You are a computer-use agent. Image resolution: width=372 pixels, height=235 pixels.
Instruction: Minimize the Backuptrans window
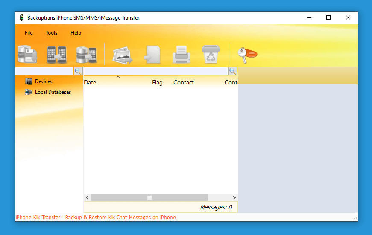click(x=309, y=17)
